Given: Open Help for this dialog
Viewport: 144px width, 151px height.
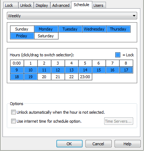Looking at the screenshot, I should pyautogui.click(x=127, y=144).
